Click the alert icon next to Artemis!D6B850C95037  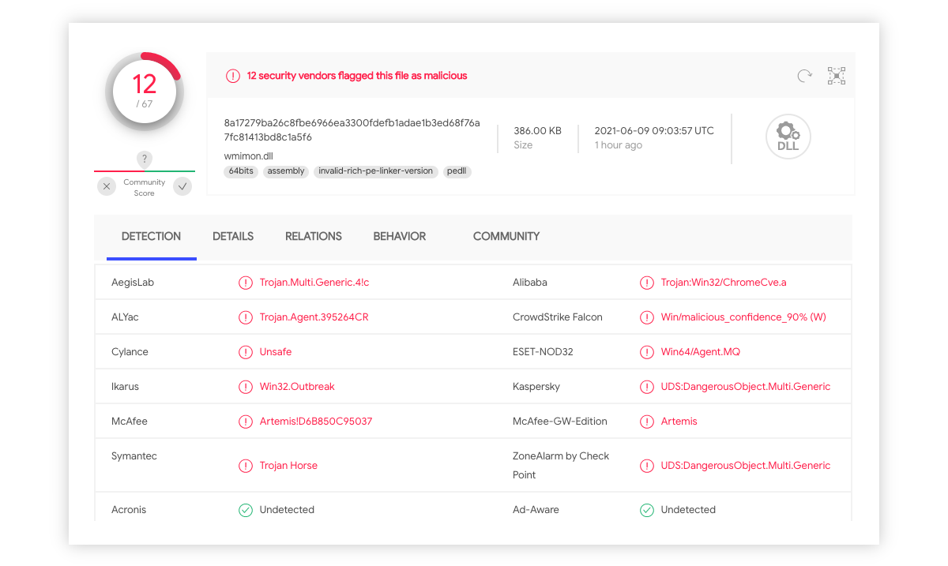(x=246, y=422)
